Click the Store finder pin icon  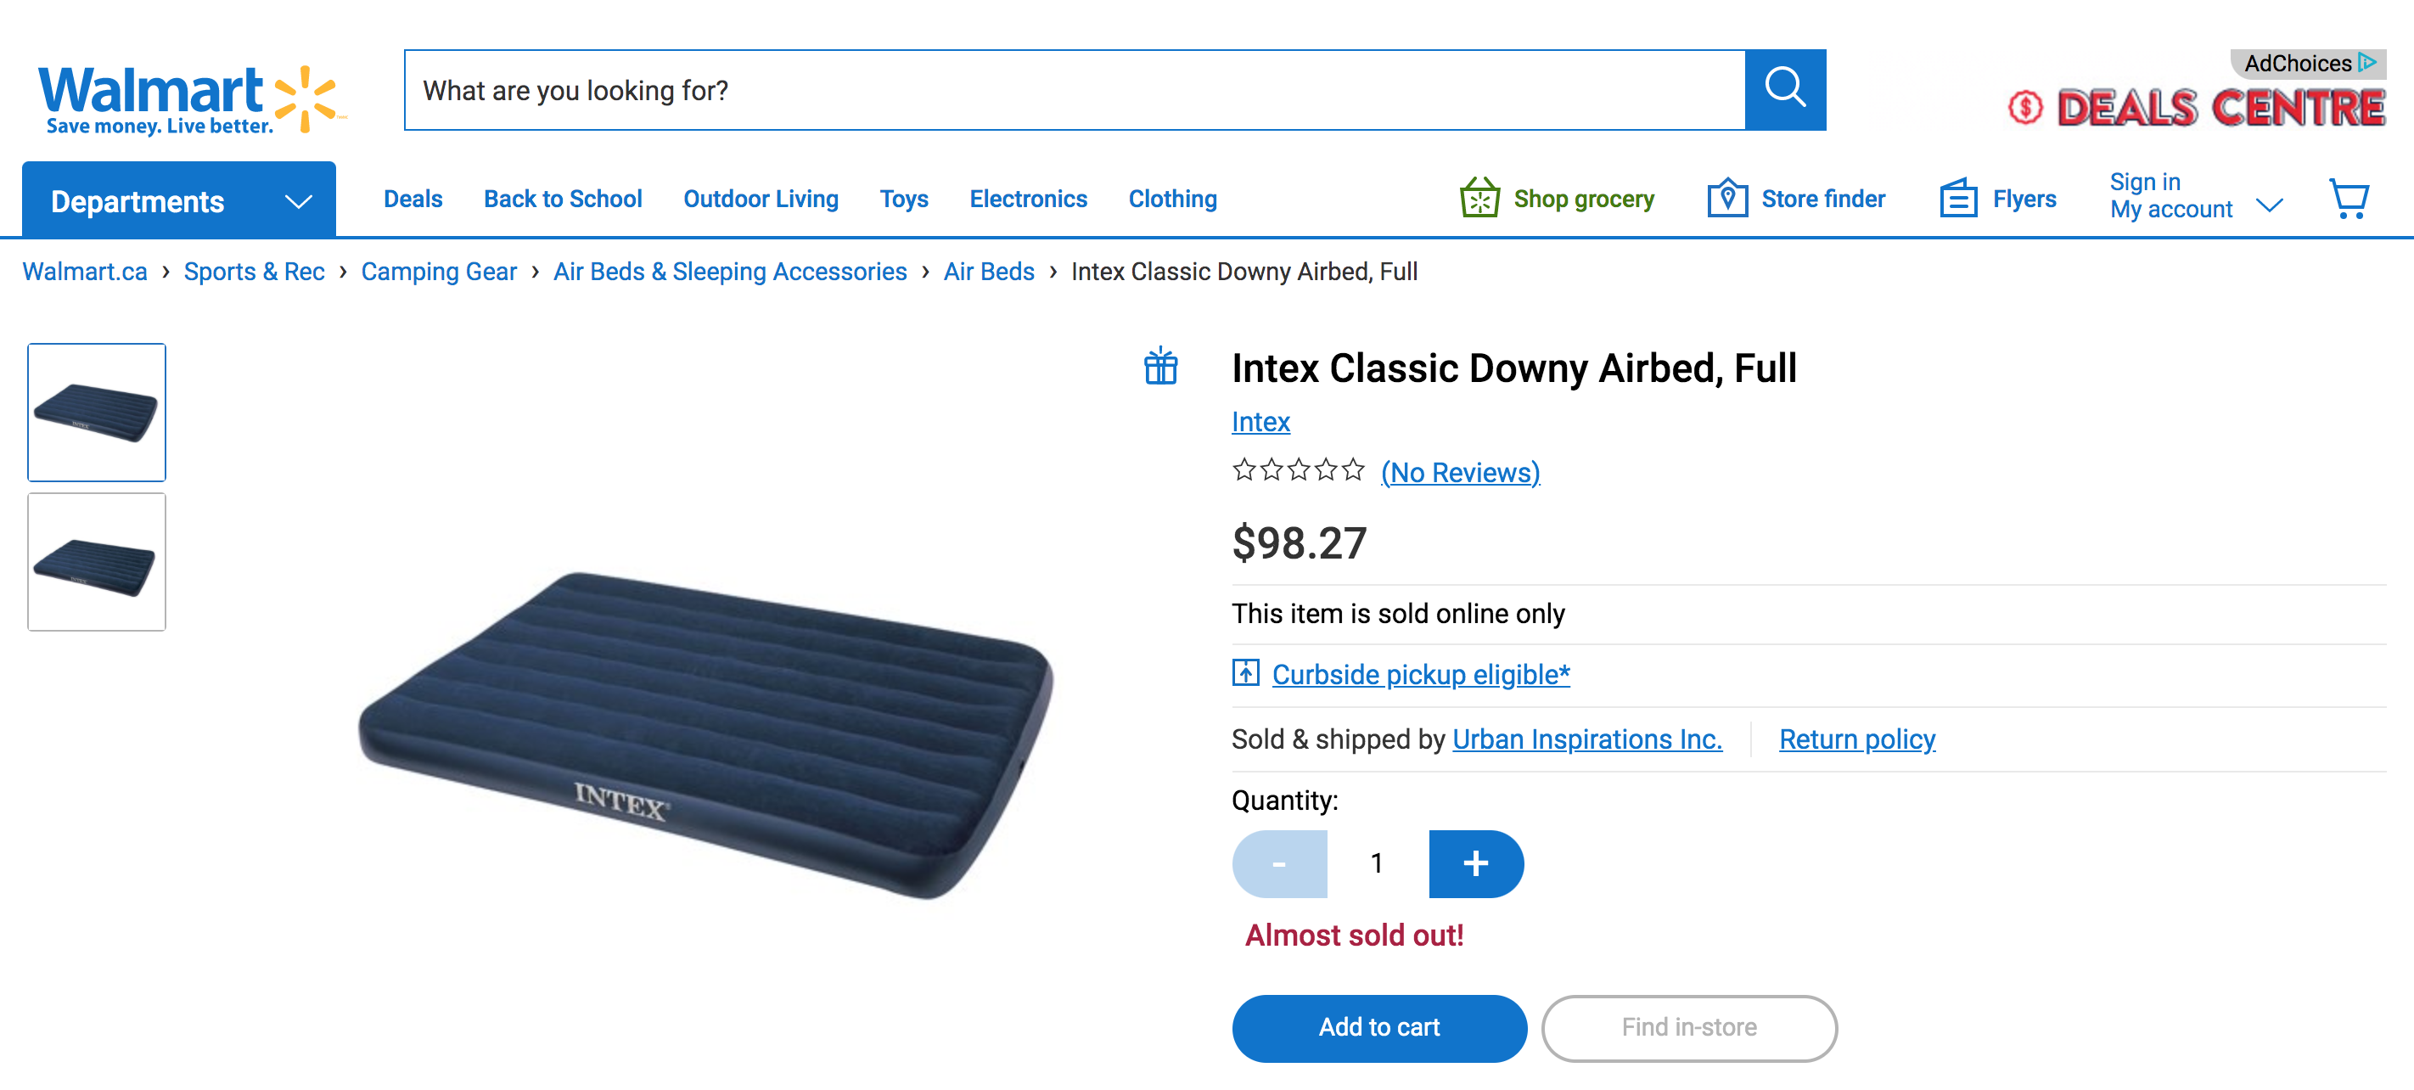pyautogui.click(x=1727, y=199)
